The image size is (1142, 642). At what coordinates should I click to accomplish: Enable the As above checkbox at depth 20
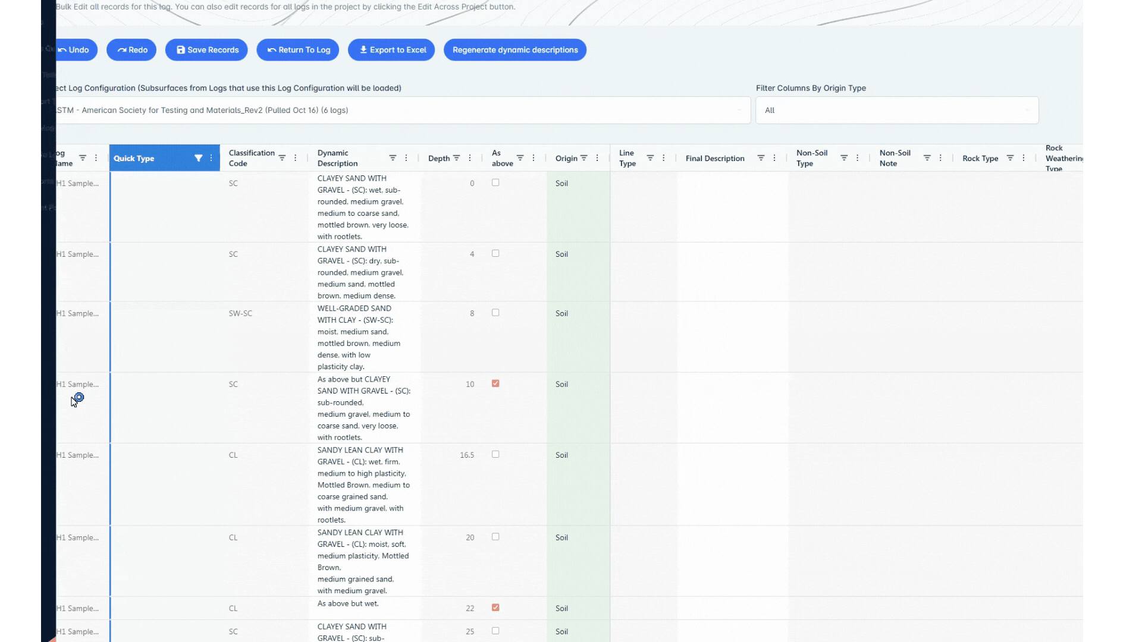pyautogui.click(x=495, y=537)
